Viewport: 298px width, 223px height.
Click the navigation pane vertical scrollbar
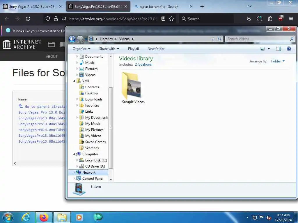click(x=111, y=128)
